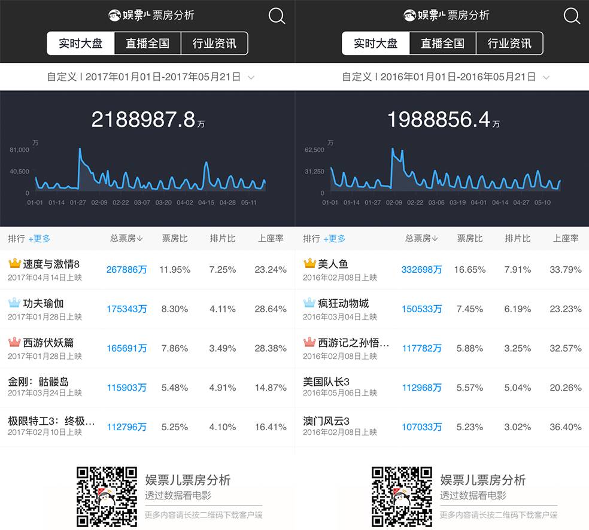Click the 150533万 box office value
Viewport: 589px width, 530px height.
click(421, 309)
